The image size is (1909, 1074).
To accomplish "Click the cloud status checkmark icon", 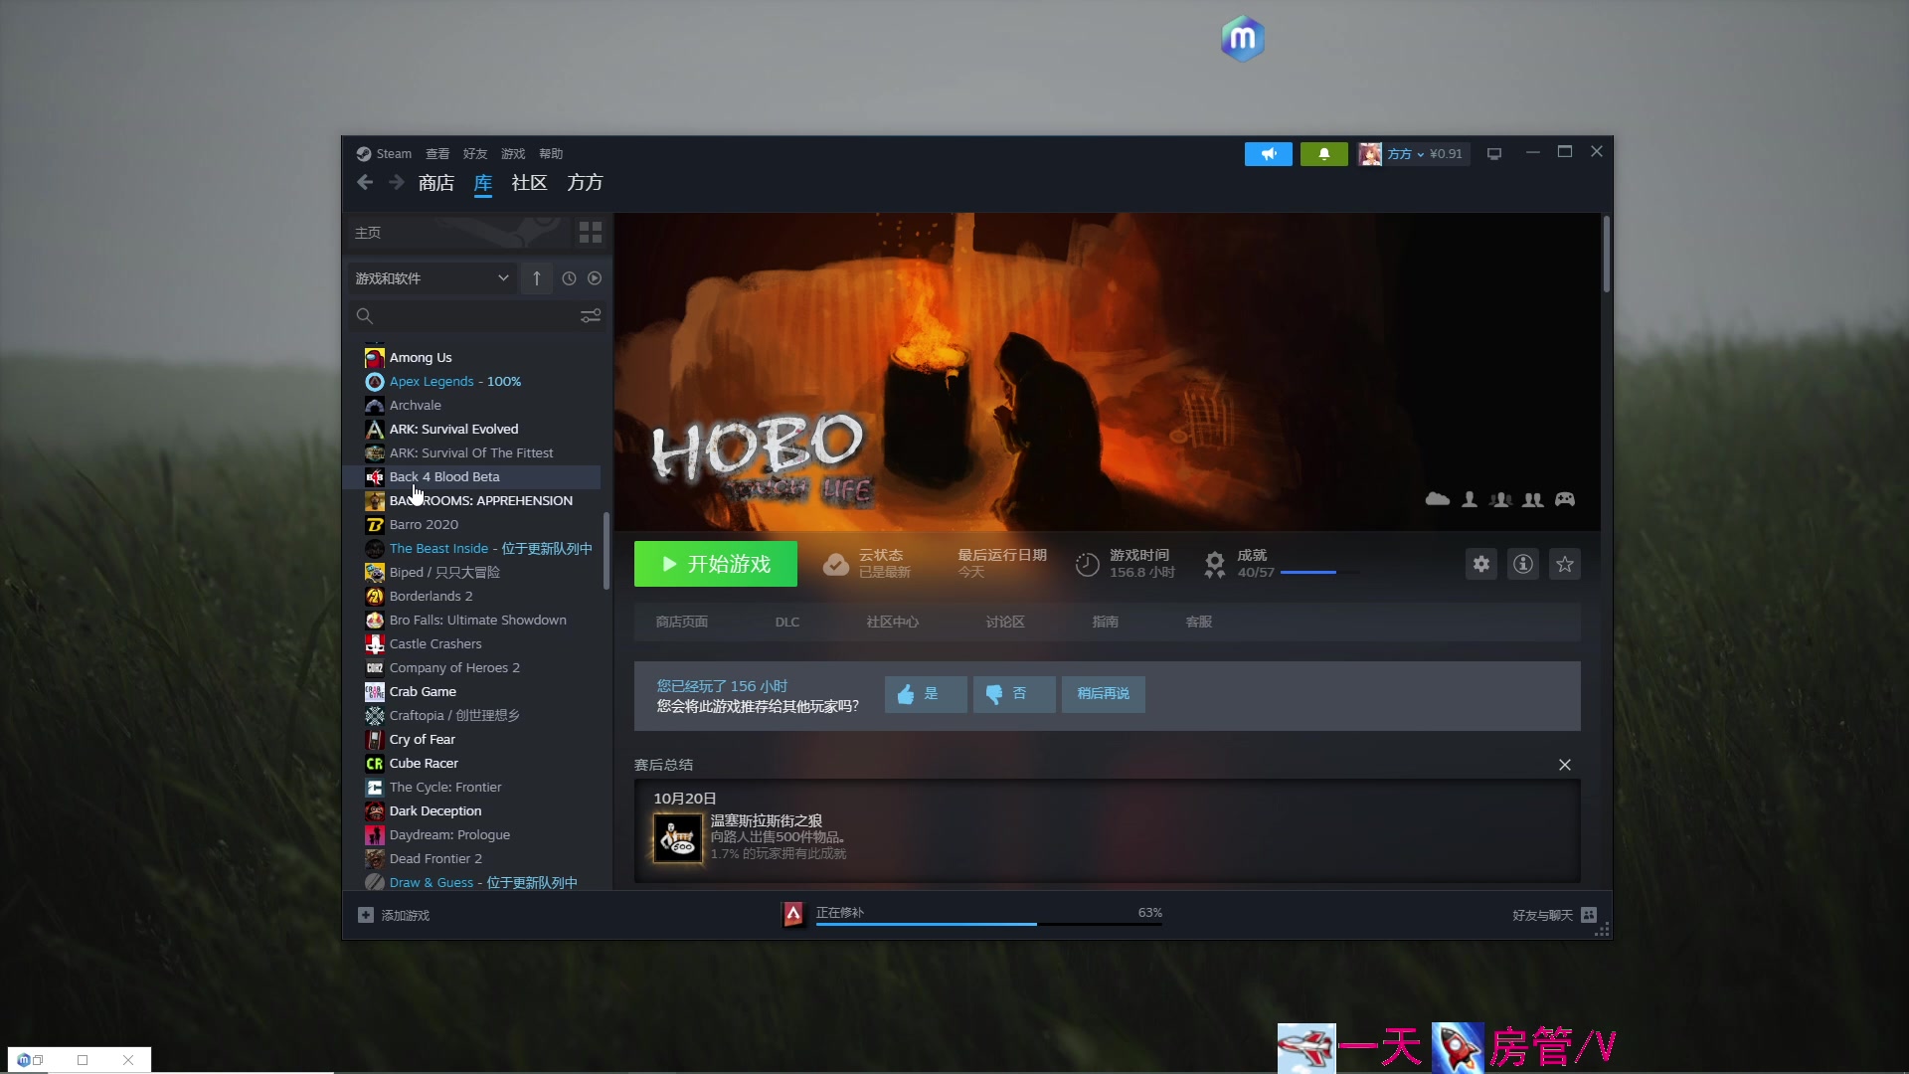I will pyautogui.click(x=836, y=564).
